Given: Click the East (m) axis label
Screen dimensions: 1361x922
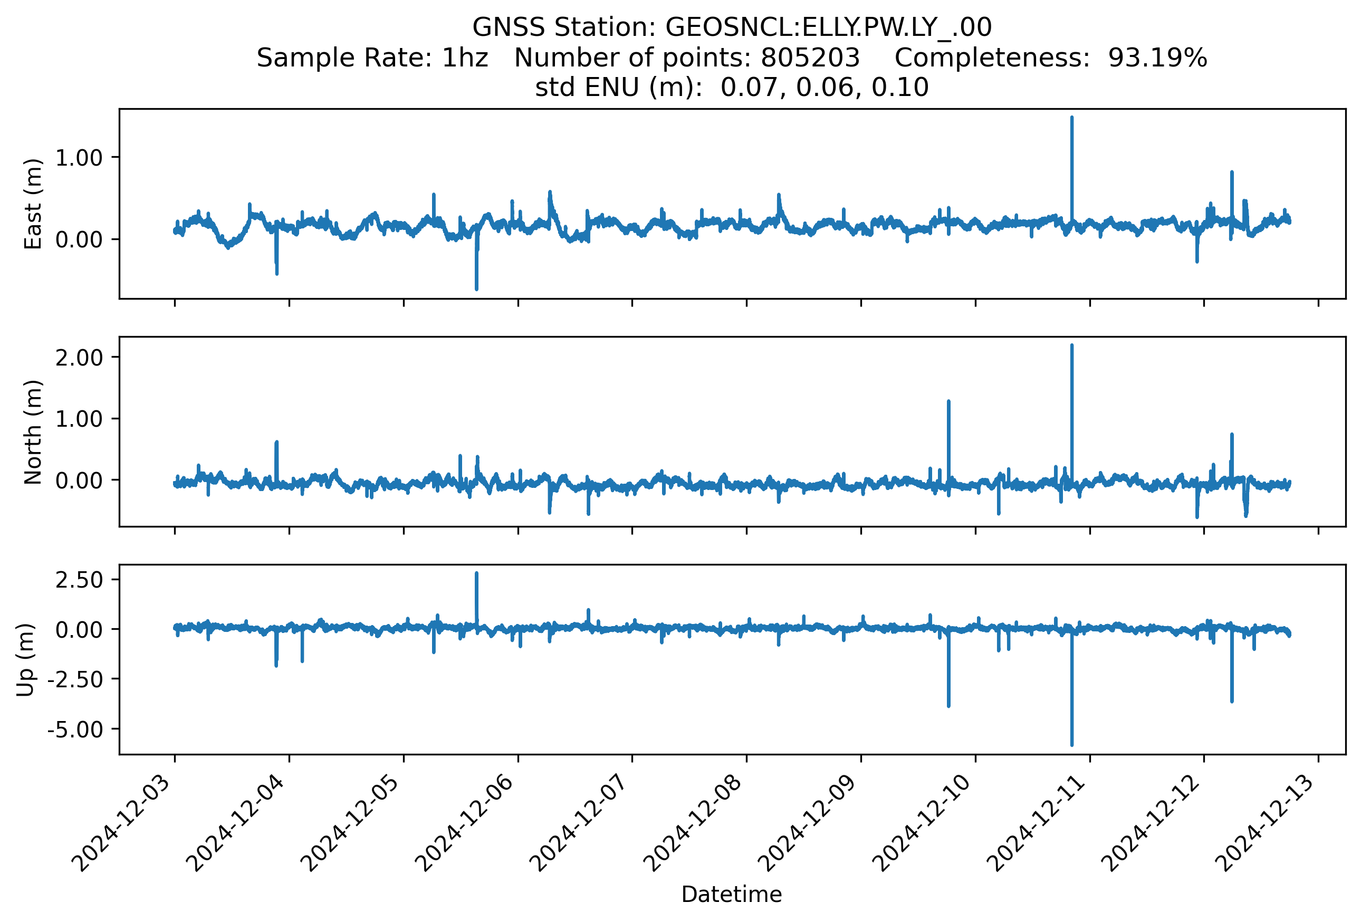Looking at the screenshot, I should [33, 204].
